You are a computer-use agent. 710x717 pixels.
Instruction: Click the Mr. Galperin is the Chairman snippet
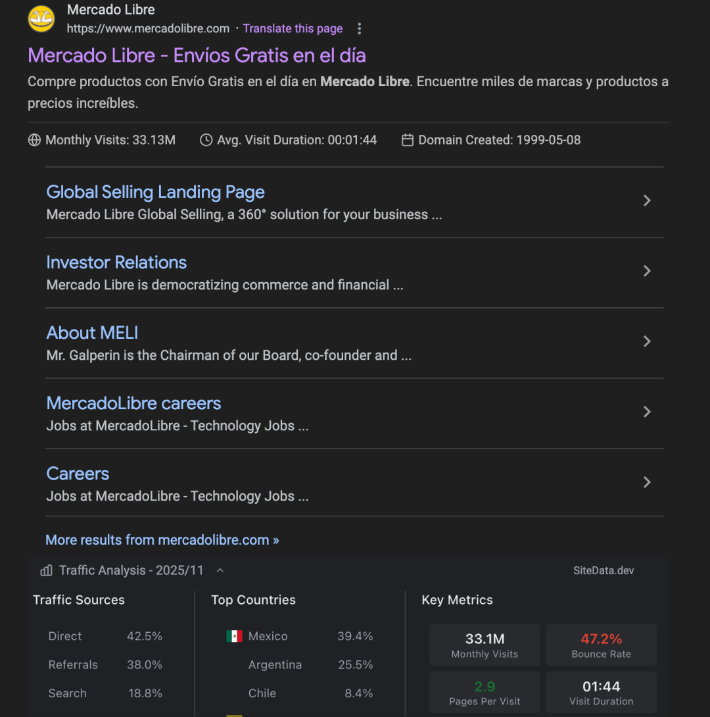click(229, 355)
